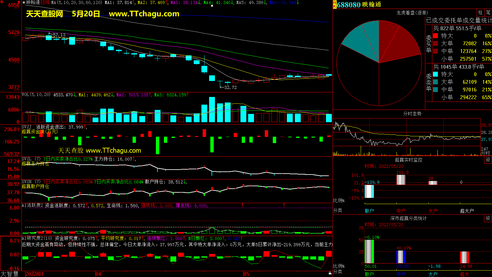The height and width of the screenshot is (277, 492).
Task: Open settings 设 for 深市超赢分类统计 panel
Action: coord(488,218)
